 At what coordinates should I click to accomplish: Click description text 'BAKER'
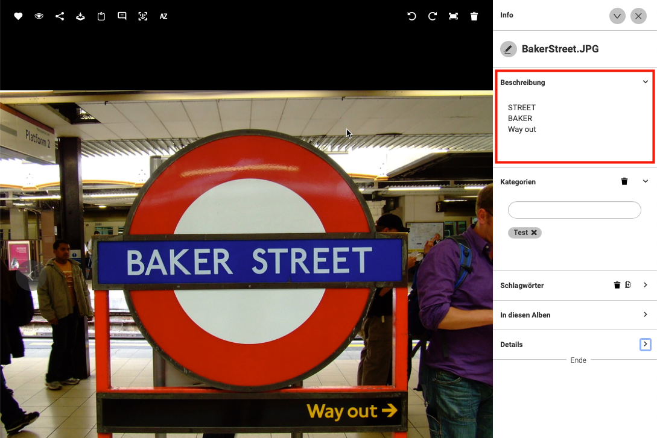(520, 119)
